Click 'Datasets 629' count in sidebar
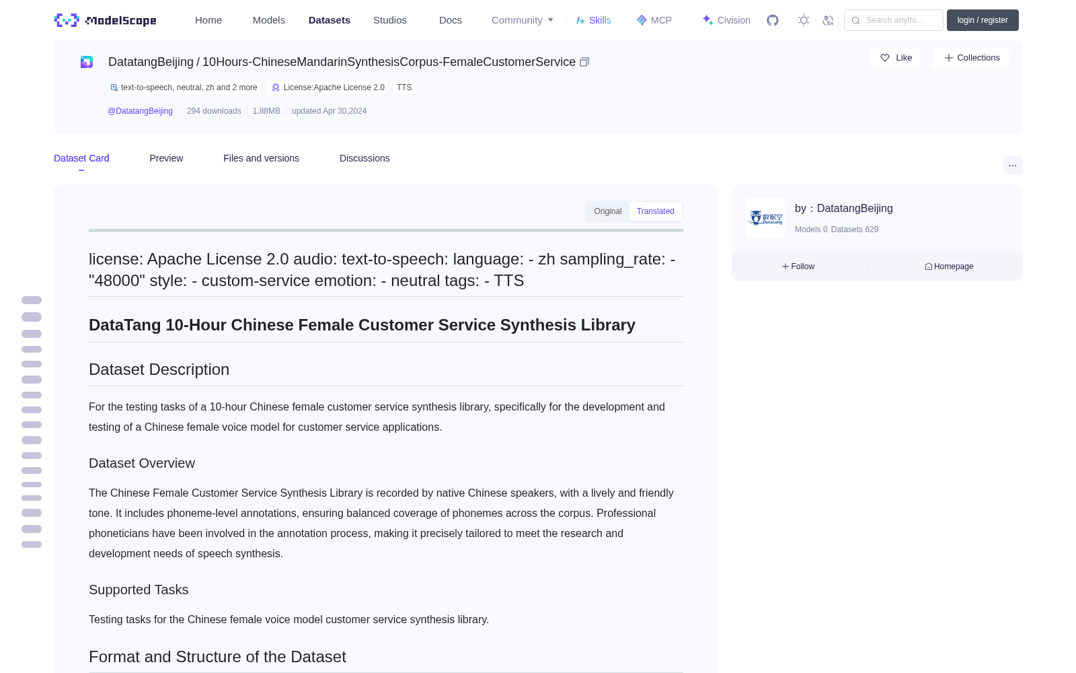Image resolution: width=1076 pixels, height=673 pixels. tap(855, 229)
